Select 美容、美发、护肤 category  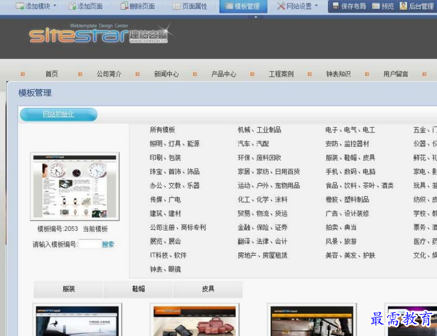point(351,255)
